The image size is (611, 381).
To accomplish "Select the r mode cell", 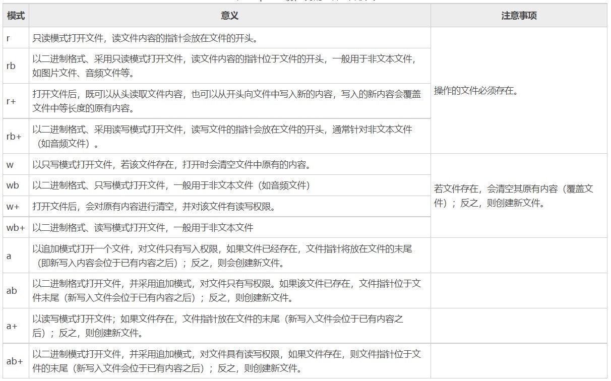I will point(9,38).
